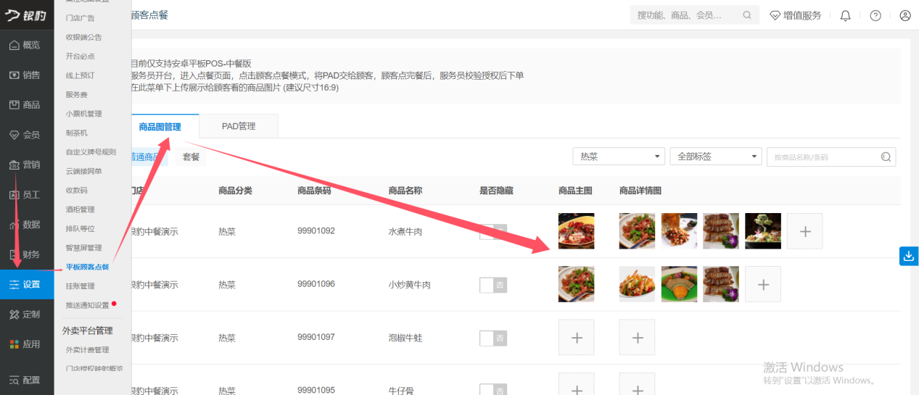Viewport: 919px width, 395px height.
Task: Click product name 泡椒牛蛙
Action: (x=405, y=338)
